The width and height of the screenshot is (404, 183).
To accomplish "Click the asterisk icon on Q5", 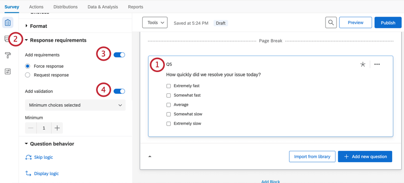I will [363, 64].
